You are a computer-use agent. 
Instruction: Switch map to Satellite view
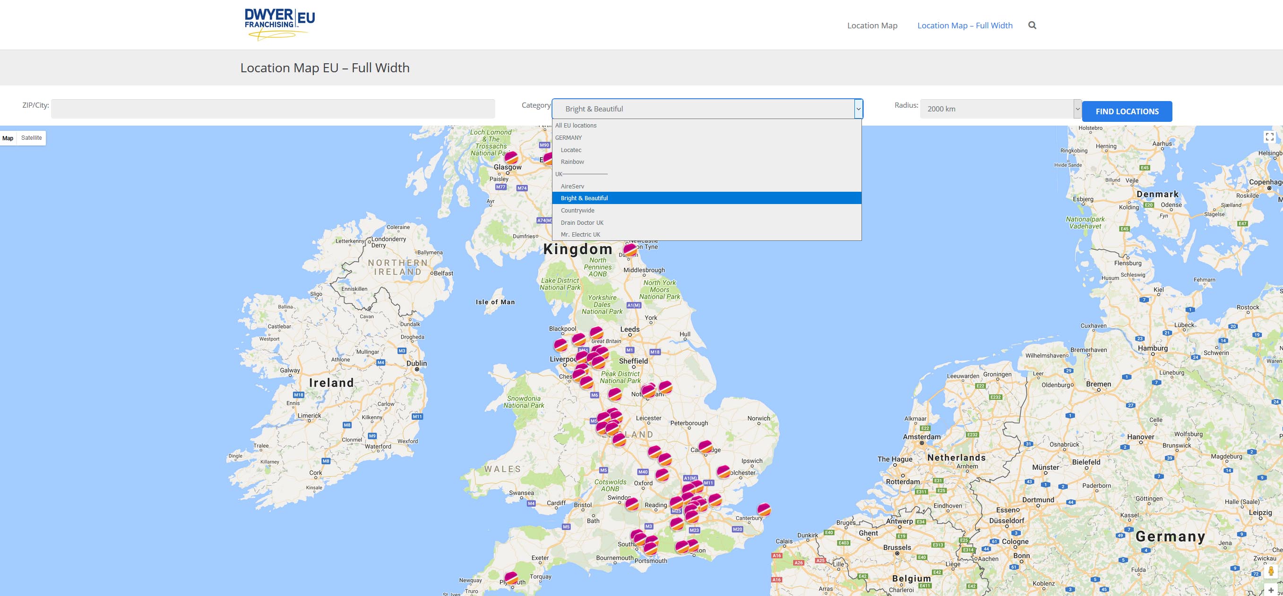[x=31, y=138]
